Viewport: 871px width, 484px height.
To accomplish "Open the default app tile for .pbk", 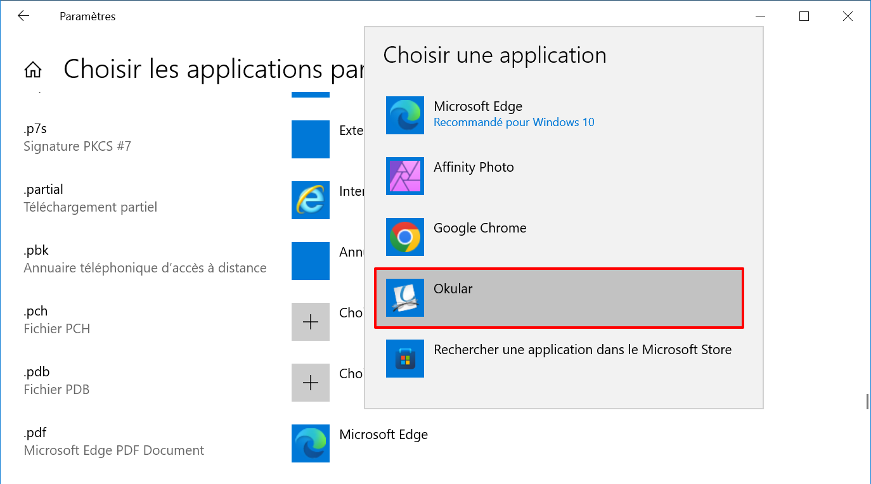I will coord(311,261).
